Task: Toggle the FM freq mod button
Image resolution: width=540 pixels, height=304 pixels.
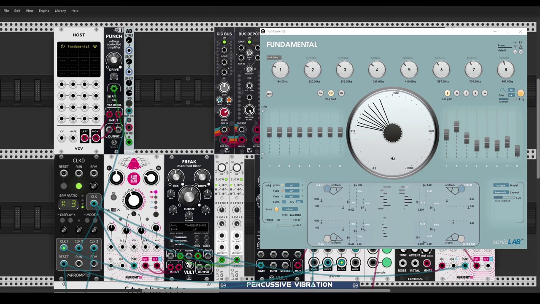Action: (x=331, y=93)
